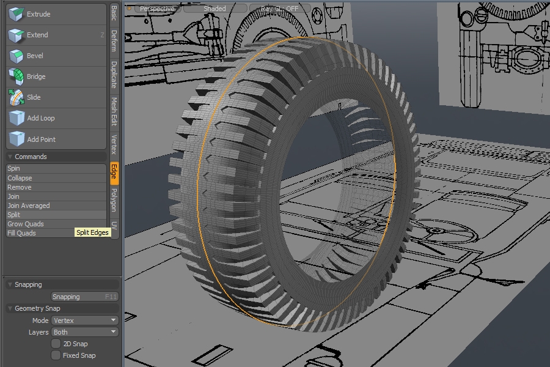The image size is (550, 367).
Task: Select the highlighted Edge tab
Action: (114, 172)
